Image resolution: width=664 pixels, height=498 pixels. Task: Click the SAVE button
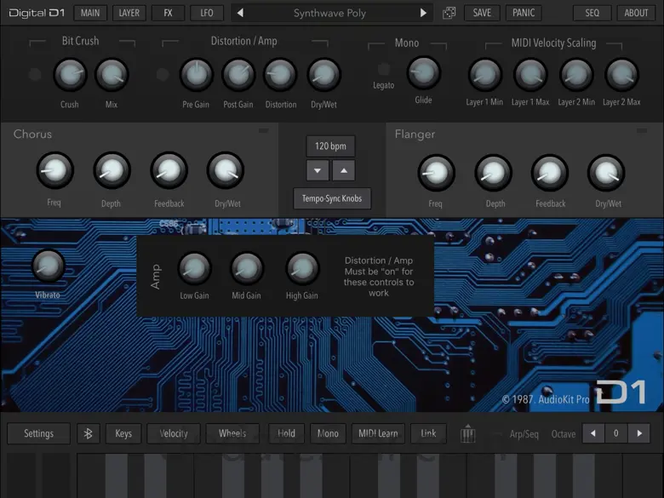coord(482,13)
